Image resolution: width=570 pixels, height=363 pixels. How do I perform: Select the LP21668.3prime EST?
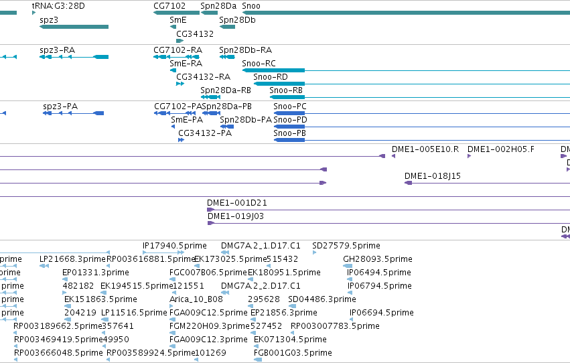tap(44, 266)
